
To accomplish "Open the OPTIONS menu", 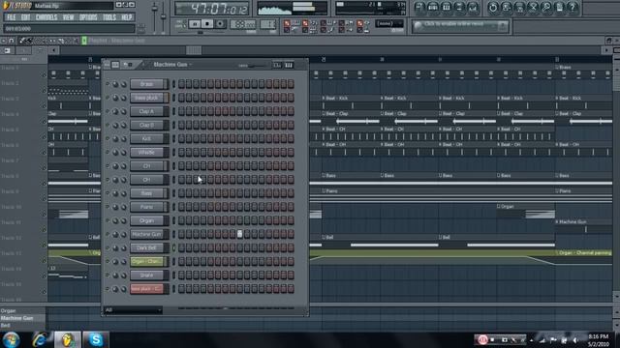I will [88, 17].
